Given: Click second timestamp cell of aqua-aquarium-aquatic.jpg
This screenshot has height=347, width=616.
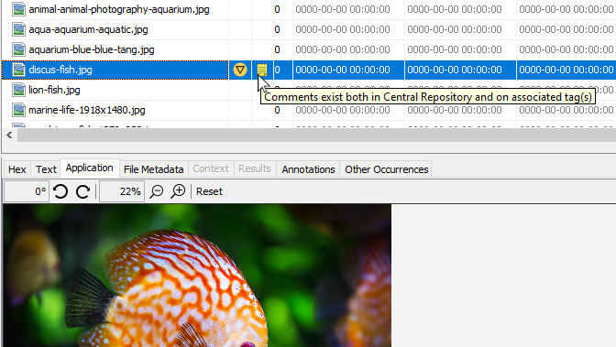Looking at the screenshot, I should click(x=460, y=29).
